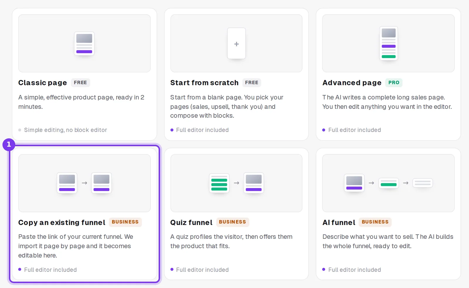Click the Advanced page long-page icon
The width and height of the screenshot is (469, 288).
[389, 43]
